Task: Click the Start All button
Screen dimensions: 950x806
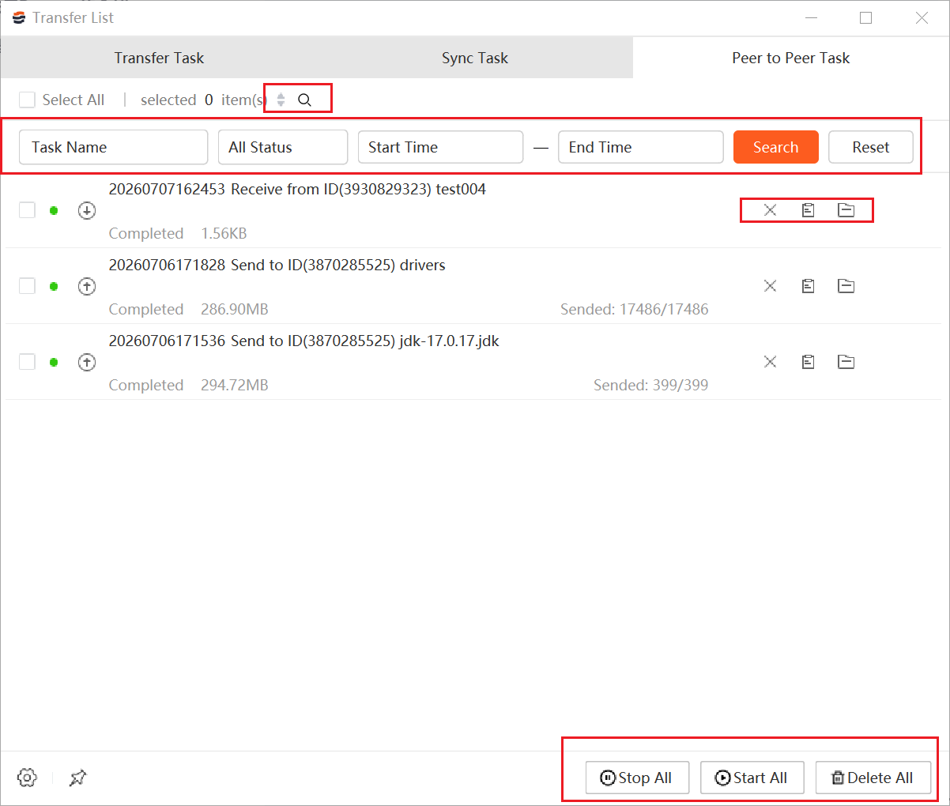Action: point(752,778)
